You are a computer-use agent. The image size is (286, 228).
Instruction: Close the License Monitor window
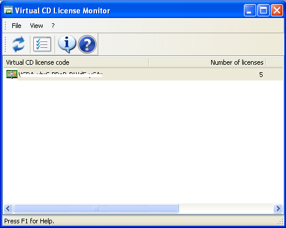point(277,10)
